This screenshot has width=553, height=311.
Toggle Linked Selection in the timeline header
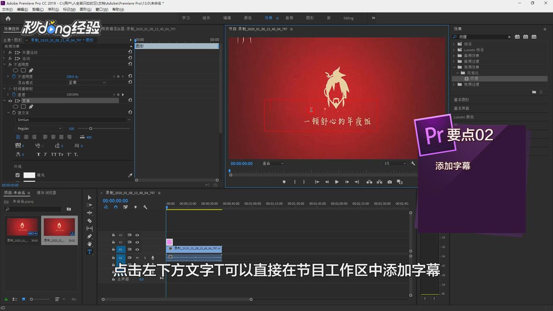pyautogui.click(x=125, y=207)
